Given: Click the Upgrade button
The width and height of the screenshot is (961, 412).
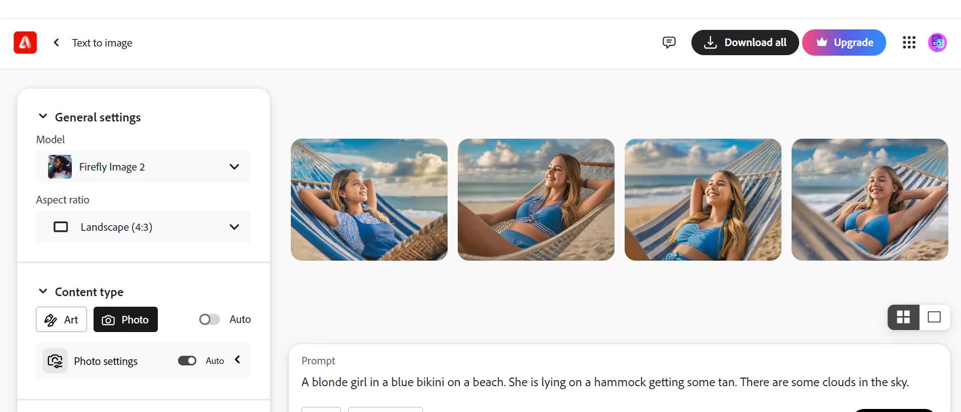Looking at the screenshot, I should 844,43.
